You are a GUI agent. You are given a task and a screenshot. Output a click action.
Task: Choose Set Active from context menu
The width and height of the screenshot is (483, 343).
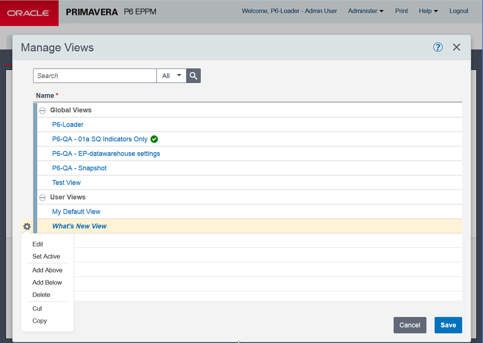point(46,257)
